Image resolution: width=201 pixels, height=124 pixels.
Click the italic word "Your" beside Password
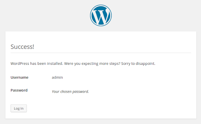tap(56, 92)
